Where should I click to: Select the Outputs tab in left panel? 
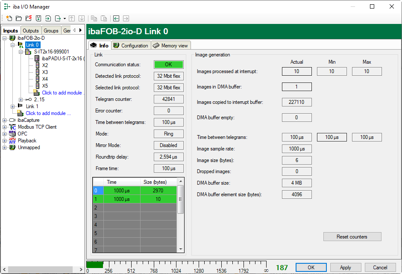click(x=31, y=31)
